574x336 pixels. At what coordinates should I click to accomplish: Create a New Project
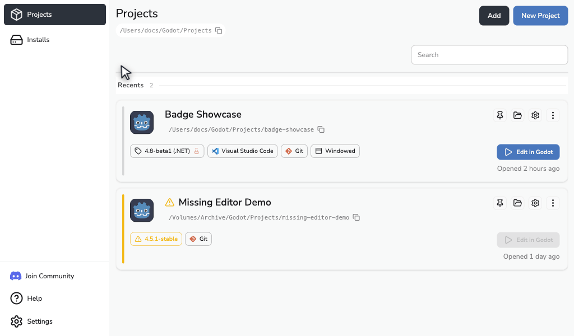pos(540,16)
